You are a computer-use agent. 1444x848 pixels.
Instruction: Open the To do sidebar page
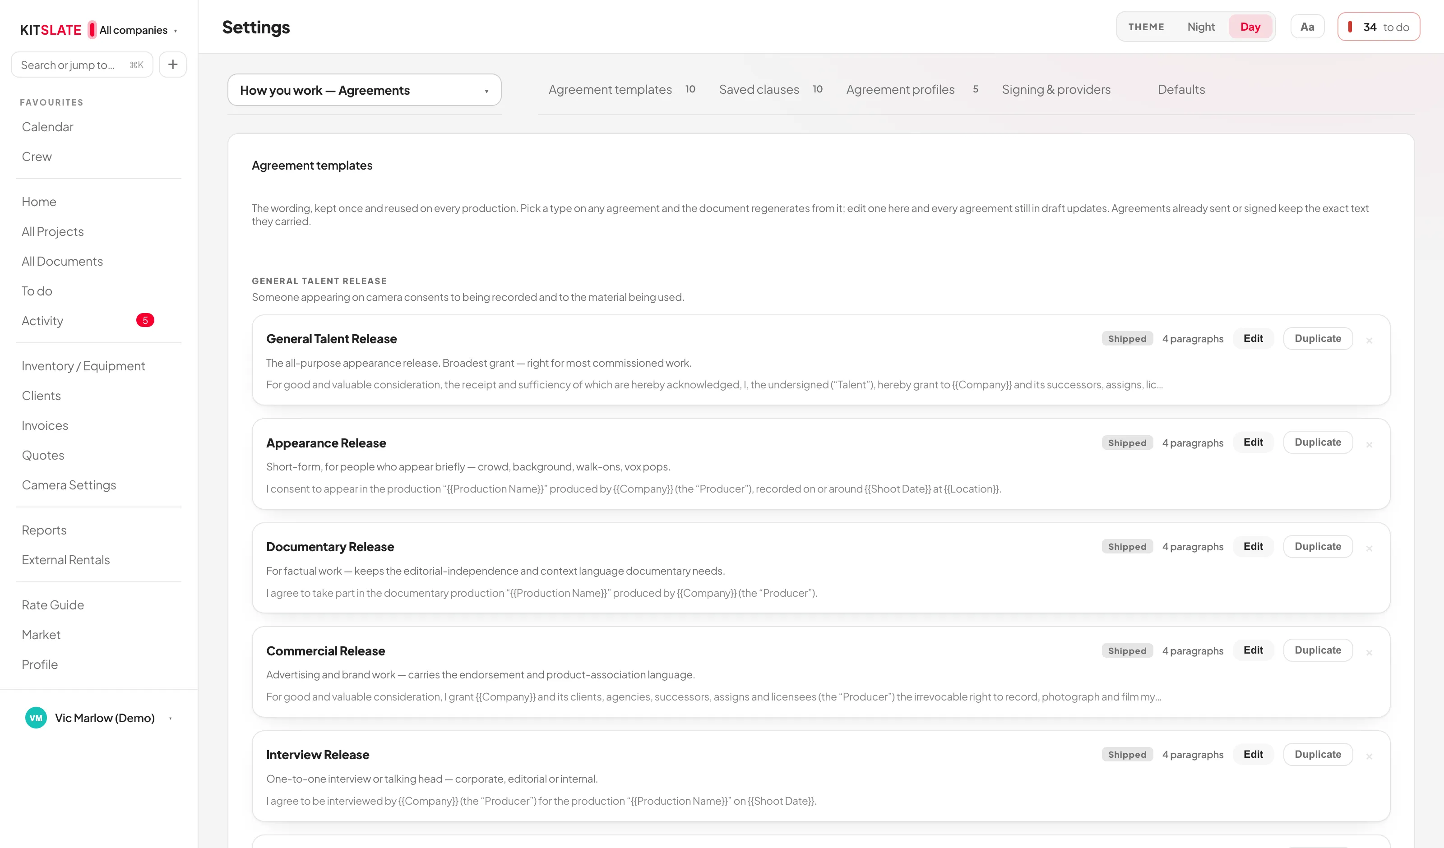click(x=37, y=291)
